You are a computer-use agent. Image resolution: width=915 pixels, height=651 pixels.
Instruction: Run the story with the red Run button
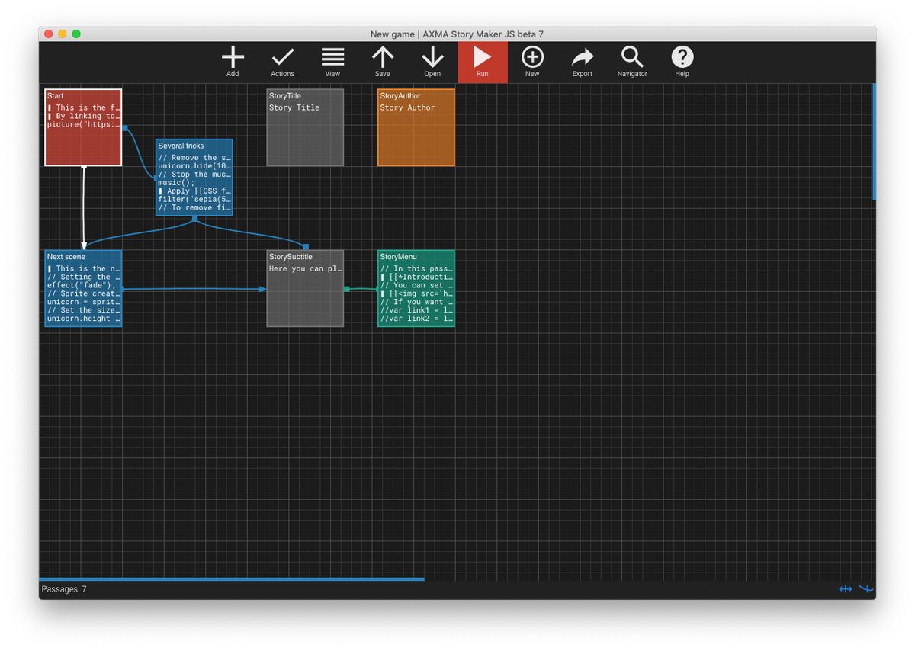[x=482, y=56]
